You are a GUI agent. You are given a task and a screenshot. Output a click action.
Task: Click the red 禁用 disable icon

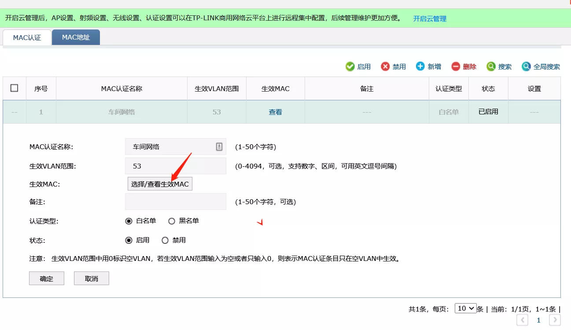click(385, 66)
